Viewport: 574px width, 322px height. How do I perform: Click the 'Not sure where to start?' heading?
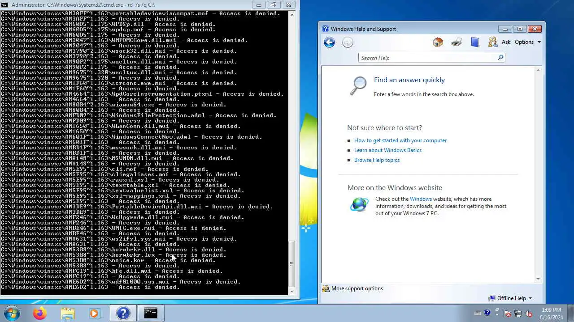[x=384, y=128]
